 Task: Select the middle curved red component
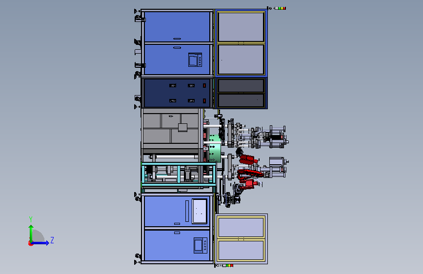pyautogui.click(x=249, y=174)
